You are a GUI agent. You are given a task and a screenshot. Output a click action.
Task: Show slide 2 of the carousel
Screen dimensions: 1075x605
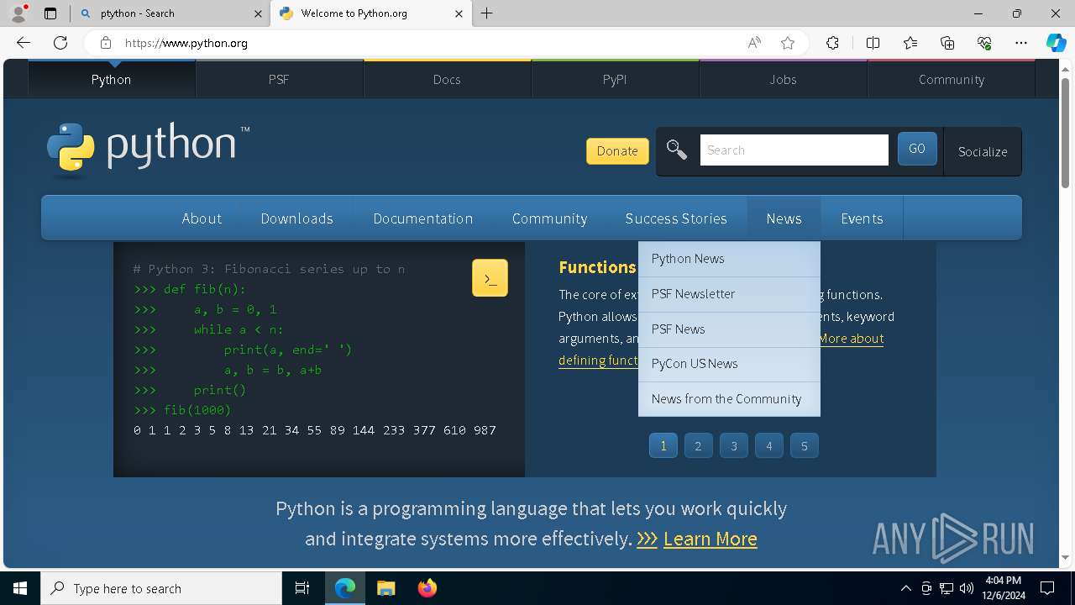tap(698, 446)
